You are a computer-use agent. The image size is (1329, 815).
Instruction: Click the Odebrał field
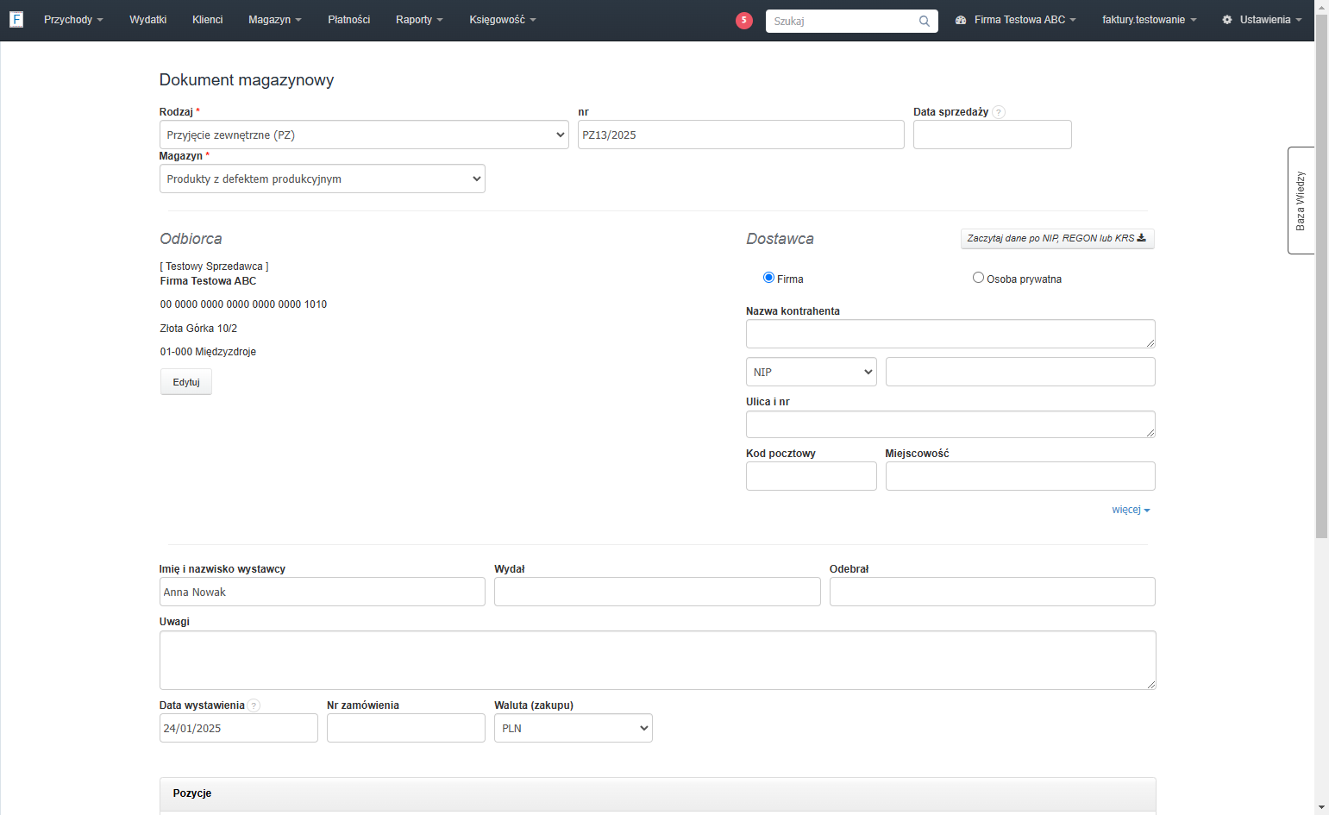[x=993, y=592]
